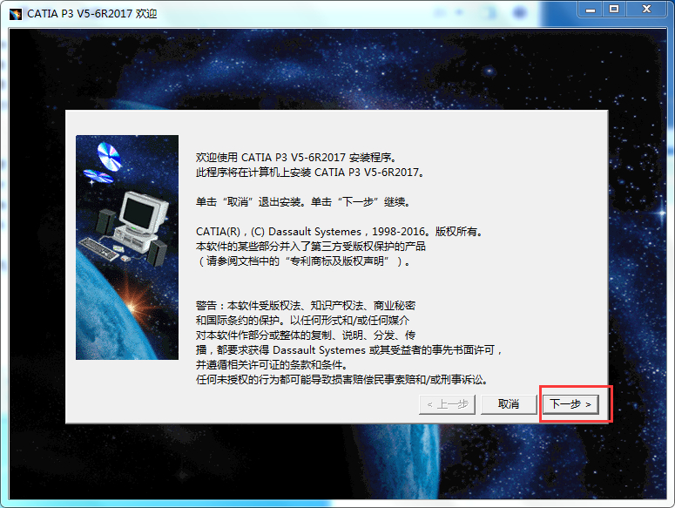Image resolution: width=675 pixels, height=508 pixels.
Task: Click the line '对本软件作部分或整体的复制、说明、分发、传'
Action: tap(306, 335)
